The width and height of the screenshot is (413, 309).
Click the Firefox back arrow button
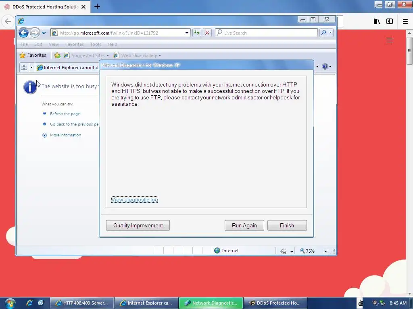(x=8, y=21)
